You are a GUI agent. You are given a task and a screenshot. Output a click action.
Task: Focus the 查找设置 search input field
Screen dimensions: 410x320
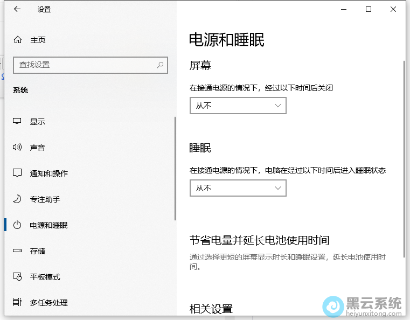84,65
